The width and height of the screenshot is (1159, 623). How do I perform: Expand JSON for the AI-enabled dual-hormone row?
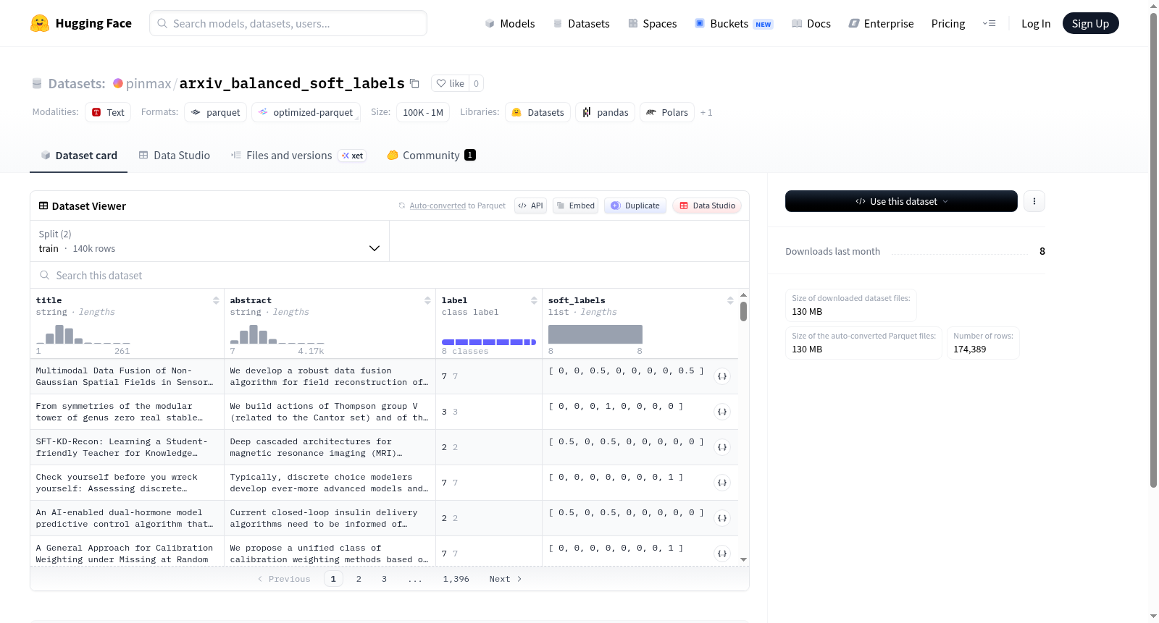[x=722, y=518]
